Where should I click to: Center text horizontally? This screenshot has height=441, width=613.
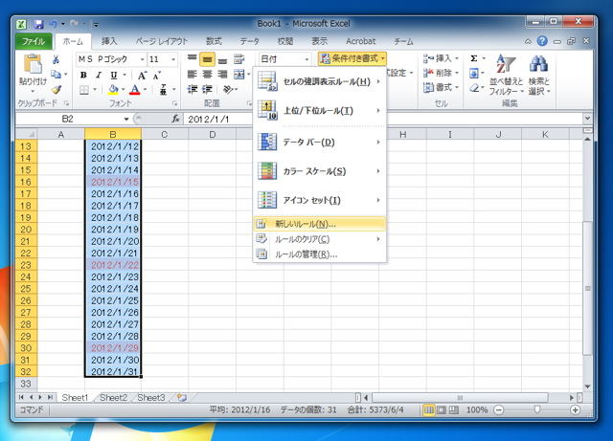(207, 75)
